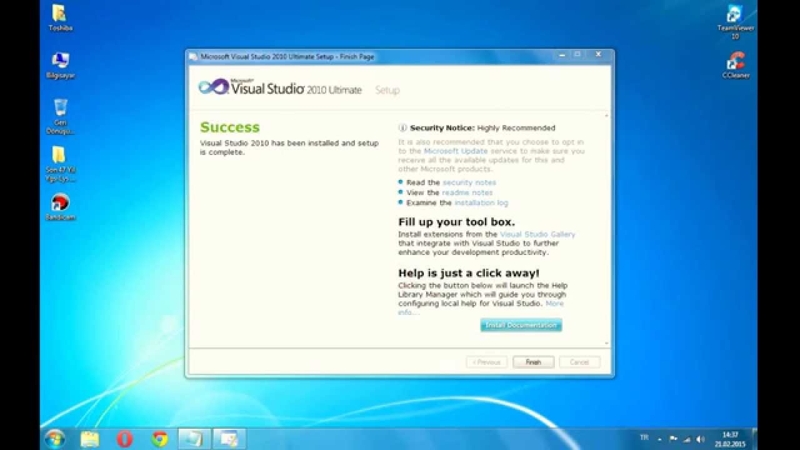This screenshot has width=800, height=450.
Task: Select the Geri Dönüşüm recycle bin icon
Action: click(x=60, y=116)
